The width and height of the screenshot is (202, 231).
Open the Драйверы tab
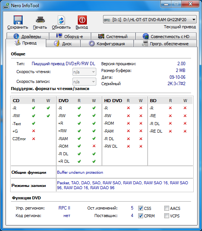28,36
